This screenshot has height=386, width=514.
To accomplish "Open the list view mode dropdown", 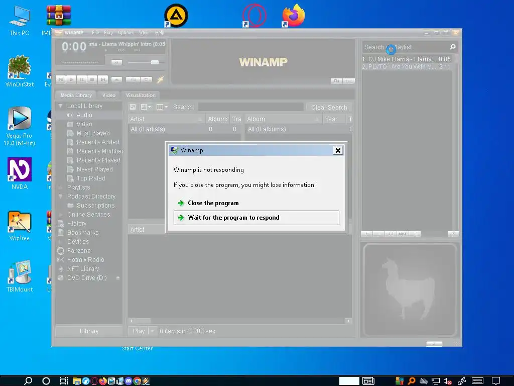I will [146, 107].
